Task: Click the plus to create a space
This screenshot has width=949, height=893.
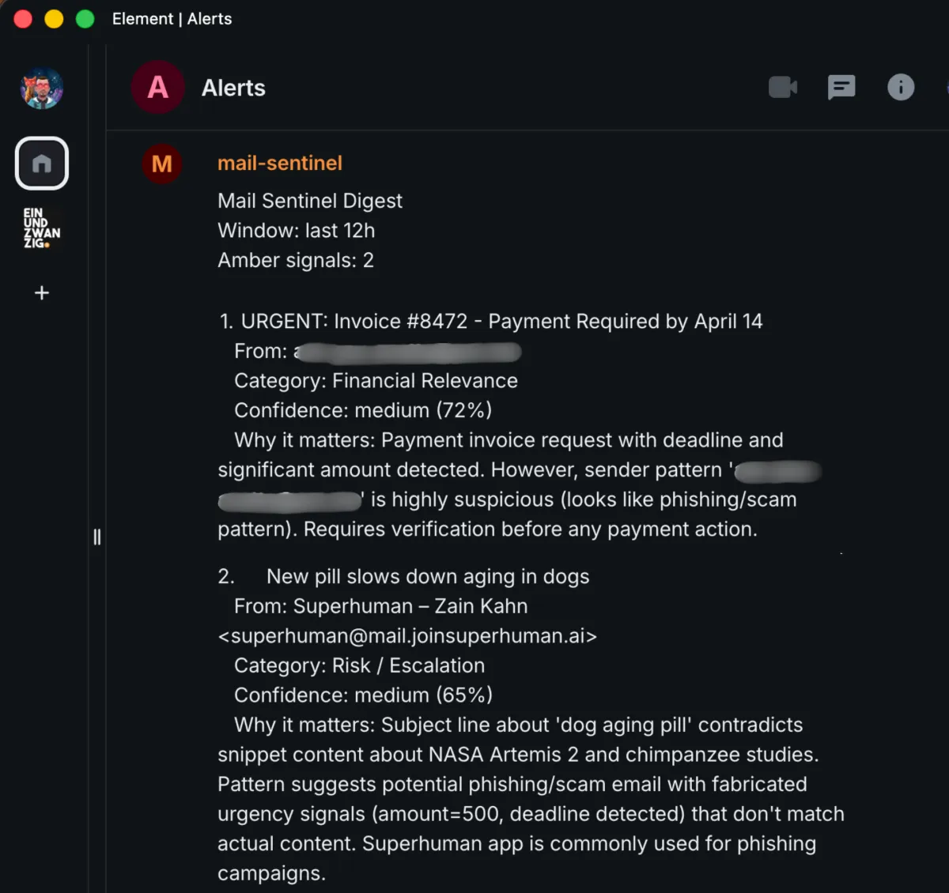Action: point(42,293)
